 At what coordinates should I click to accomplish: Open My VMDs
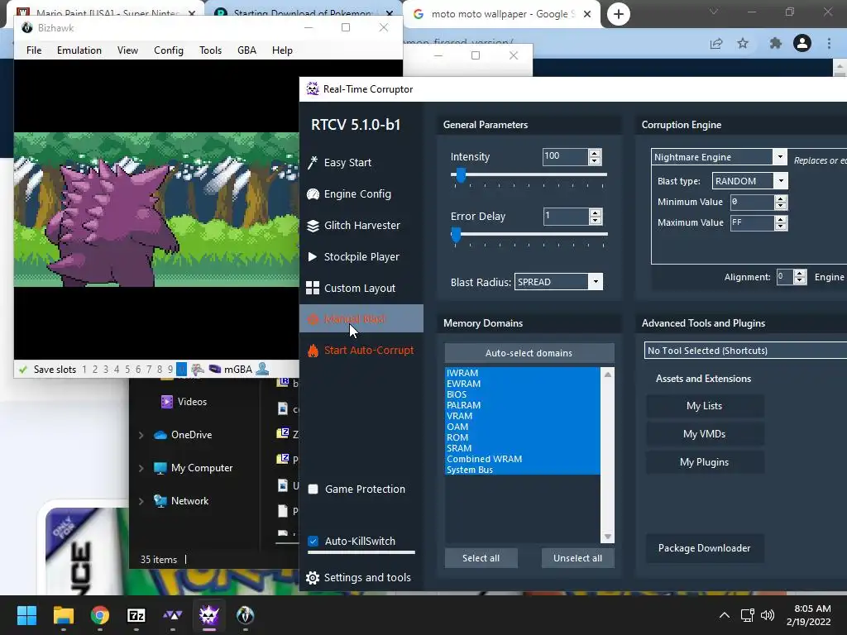click(x=705, y=434)
